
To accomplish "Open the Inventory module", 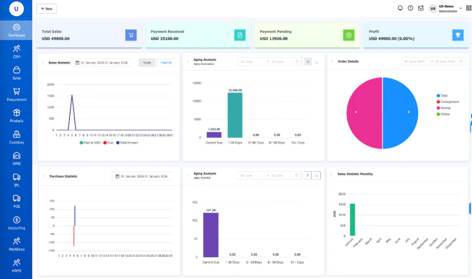I will tap(16, 138).
